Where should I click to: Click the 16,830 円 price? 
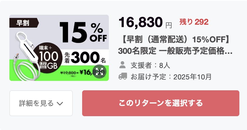pyautogui.click(x=145, y=22)
